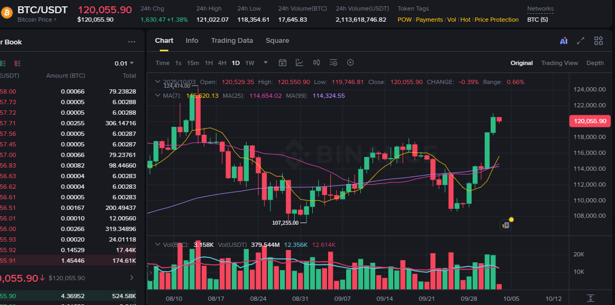Open the indicator list icon

(x=333, y=62)
